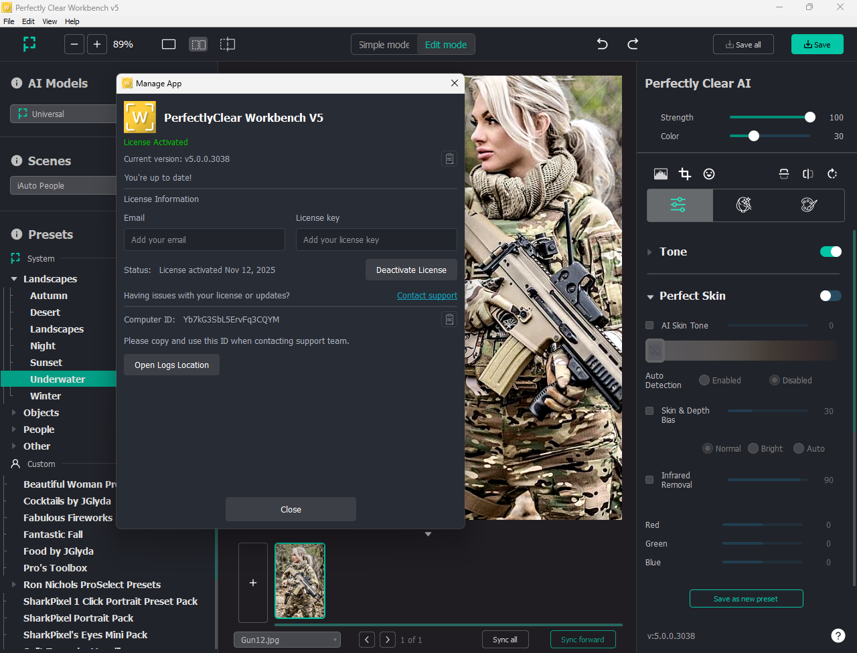
Task: Close the Manage App dialog via Close button
Action: tap(291, 509)
